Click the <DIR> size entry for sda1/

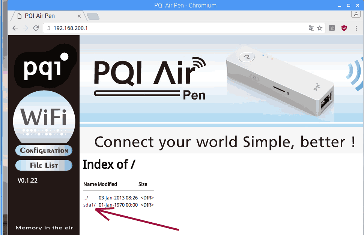(147, 205)
